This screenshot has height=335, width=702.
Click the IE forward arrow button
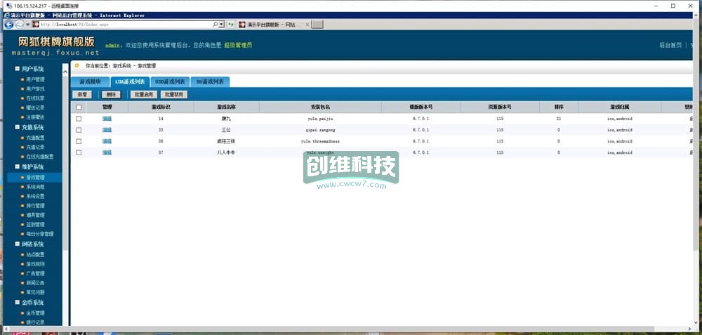19,24
